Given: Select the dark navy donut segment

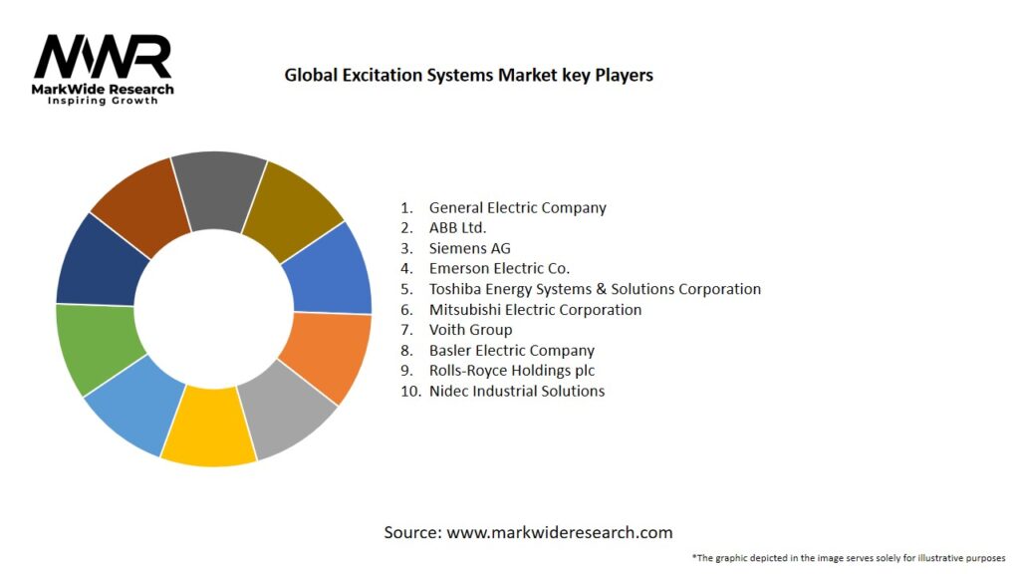Looking at the screenshot, I should click(x=97, y=262).
